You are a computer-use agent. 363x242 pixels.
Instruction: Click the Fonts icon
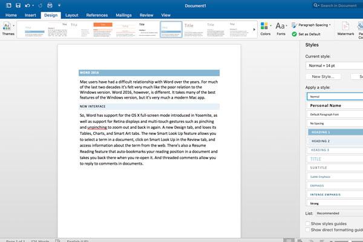click(x=281, y=29)
